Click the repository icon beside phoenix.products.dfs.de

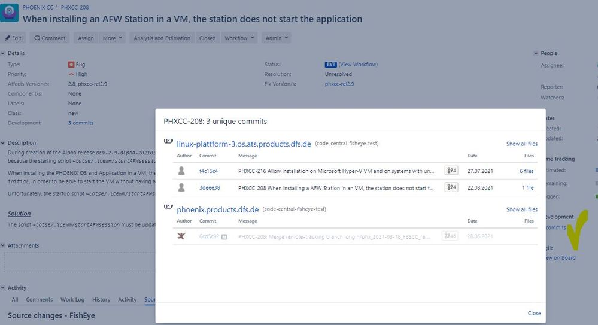[168, 207]
